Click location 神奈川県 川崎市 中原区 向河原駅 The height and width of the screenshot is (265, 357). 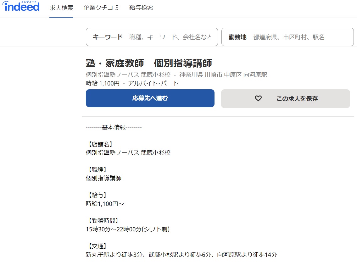click(x=223, y=75)
